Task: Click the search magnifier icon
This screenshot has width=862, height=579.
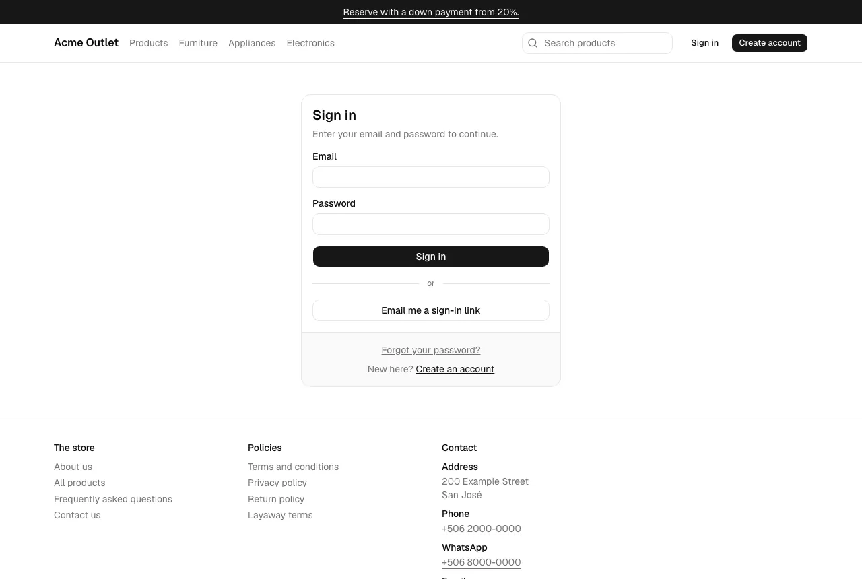Action: pyautogui.click(x=533, y=43)
